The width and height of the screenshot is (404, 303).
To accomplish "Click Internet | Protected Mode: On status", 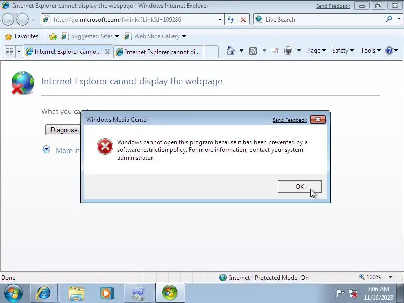I will click(x=264, y=277).
